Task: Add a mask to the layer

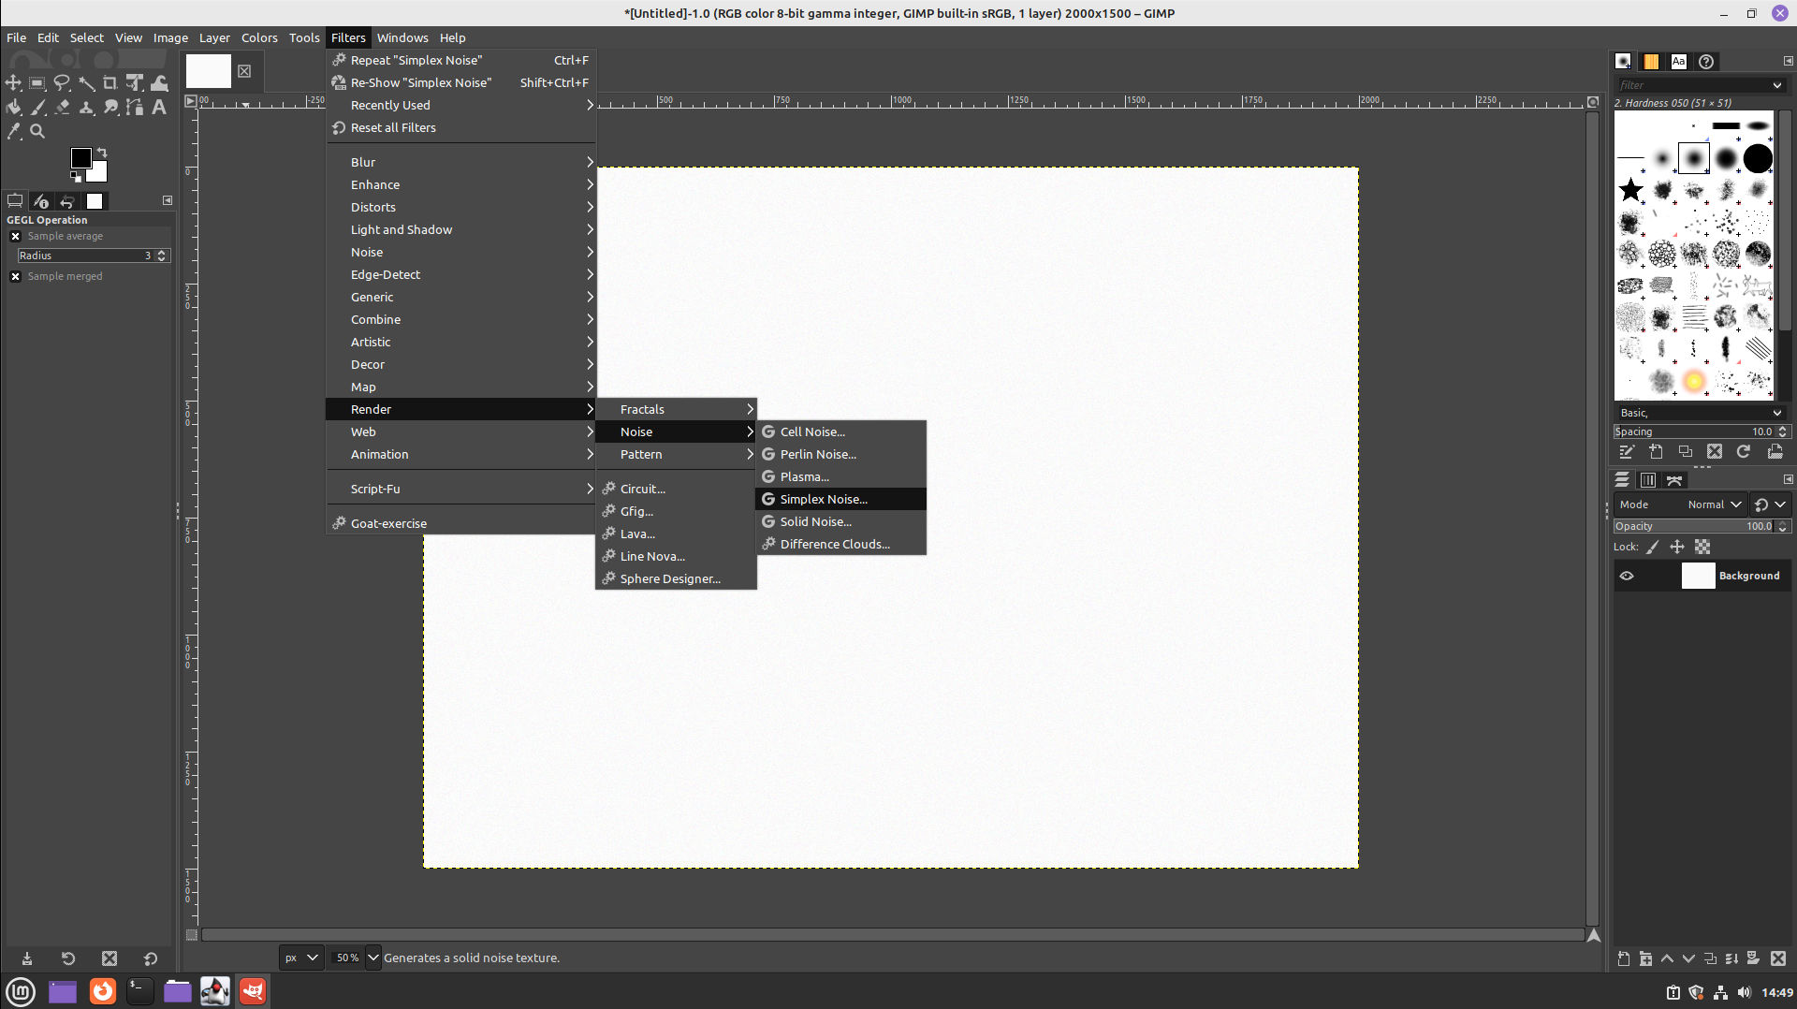Action: (1753, 958)
